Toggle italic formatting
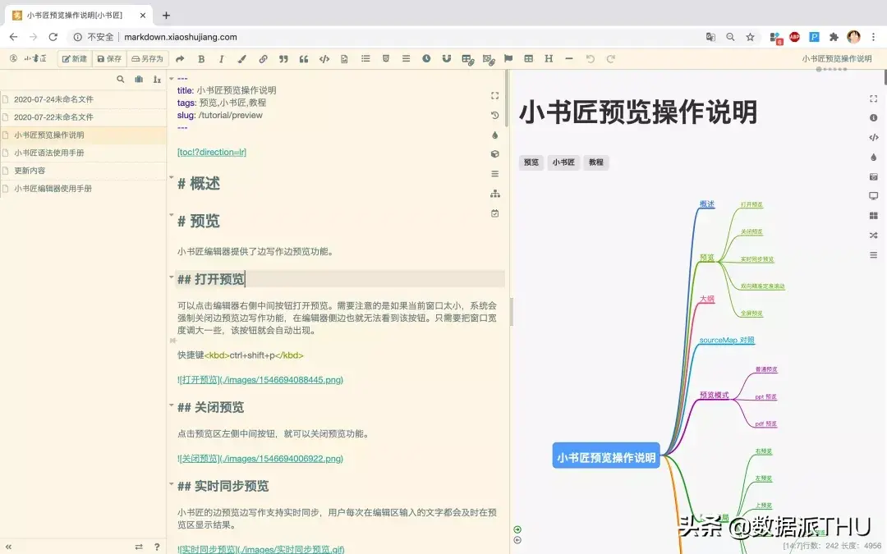 point(221,59)
